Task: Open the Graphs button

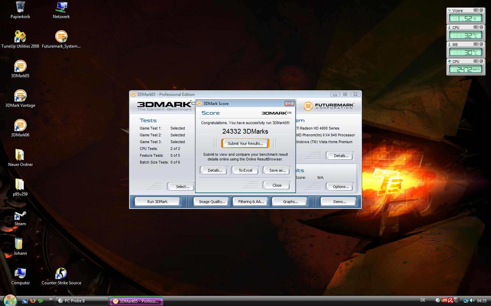Action: pyautogui.click(x=290, y=202)
